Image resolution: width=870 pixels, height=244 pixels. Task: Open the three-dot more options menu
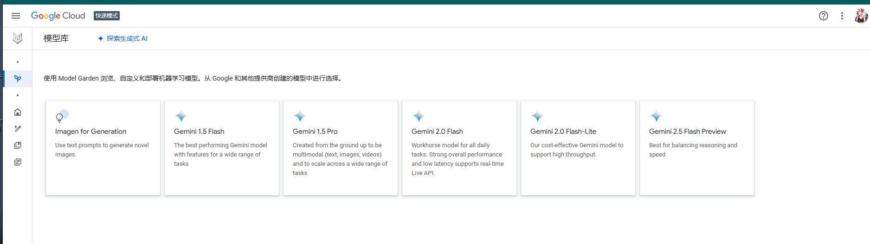coord(842,16)
